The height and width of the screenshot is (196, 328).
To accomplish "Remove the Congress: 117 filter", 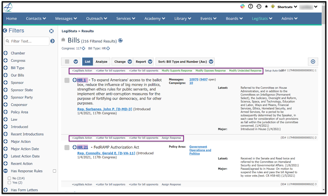I will click(83, 48).
